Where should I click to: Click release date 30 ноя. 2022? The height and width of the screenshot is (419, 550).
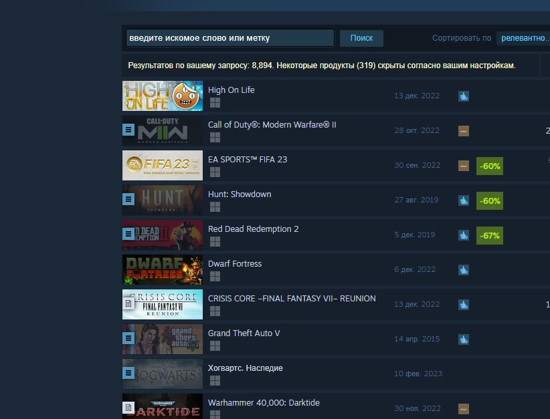point(418,408)
